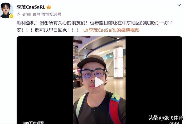Click the crown member icon beside username
The width and height of the screenshot is (187, 124).
coord(49,7)
